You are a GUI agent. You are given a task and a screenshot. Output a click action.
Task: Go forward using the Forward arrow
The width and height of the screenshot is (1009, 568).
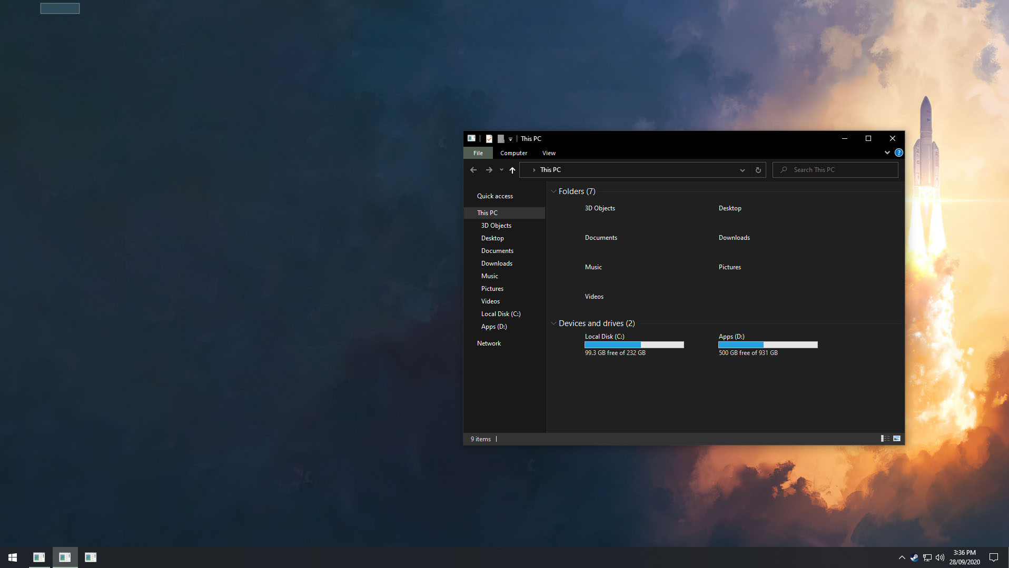coord(489,170)
